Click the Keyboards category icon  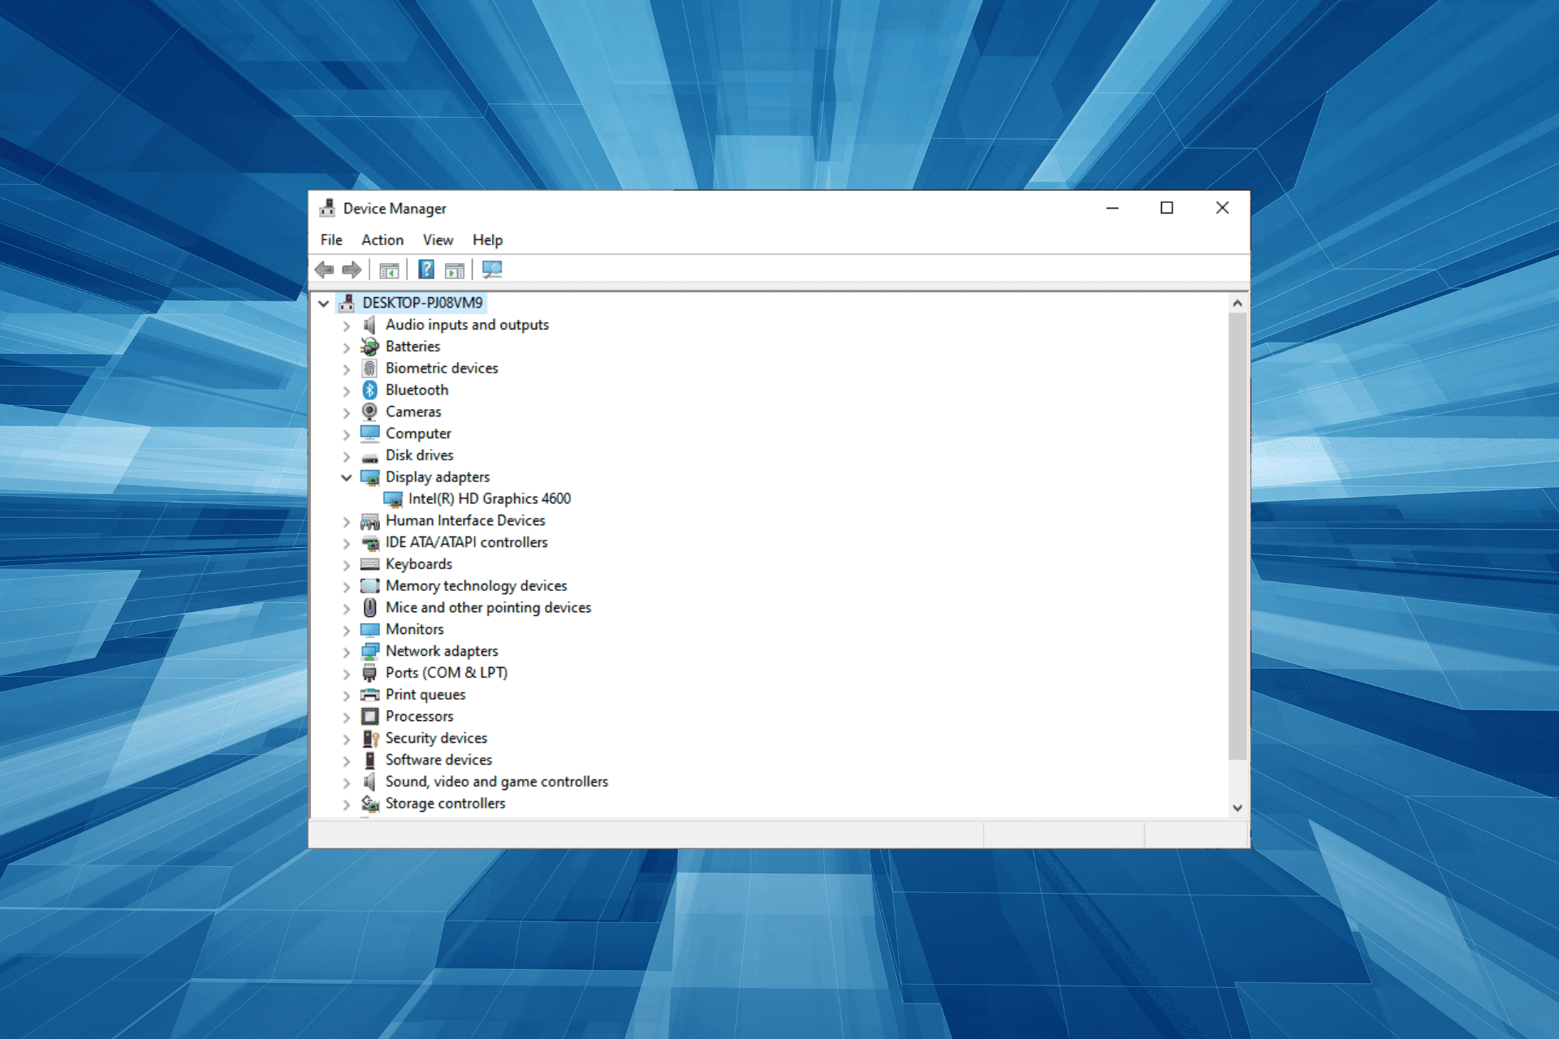coord(369,564)
